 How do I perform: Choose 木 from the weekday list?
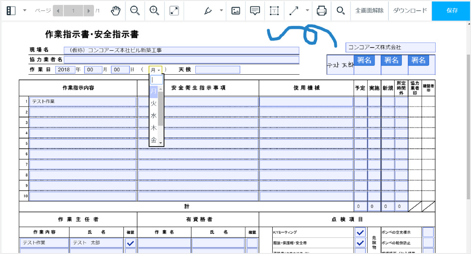(x=154, y=127)
